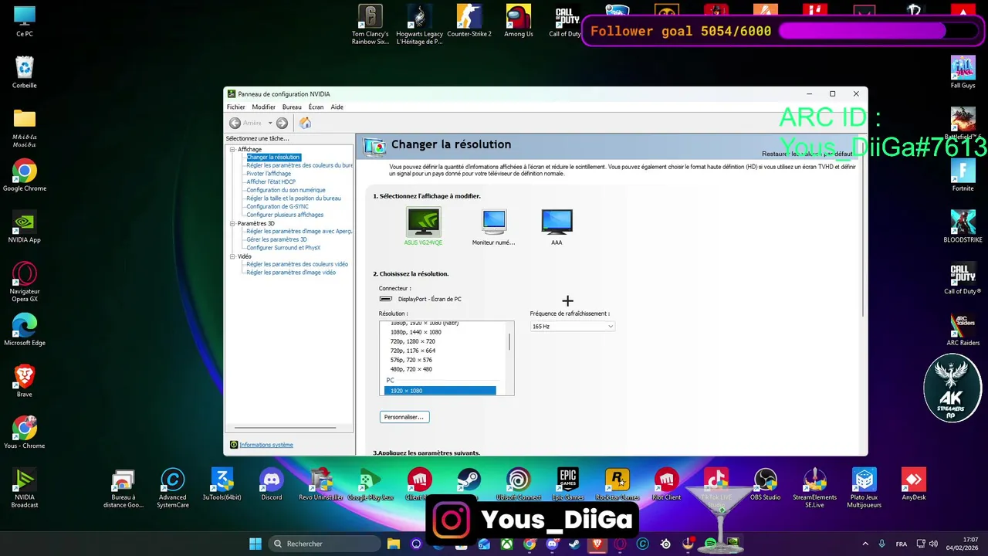
Task: Open Régler les paramètres des couleurs du bureau
Action: point(299,165)
